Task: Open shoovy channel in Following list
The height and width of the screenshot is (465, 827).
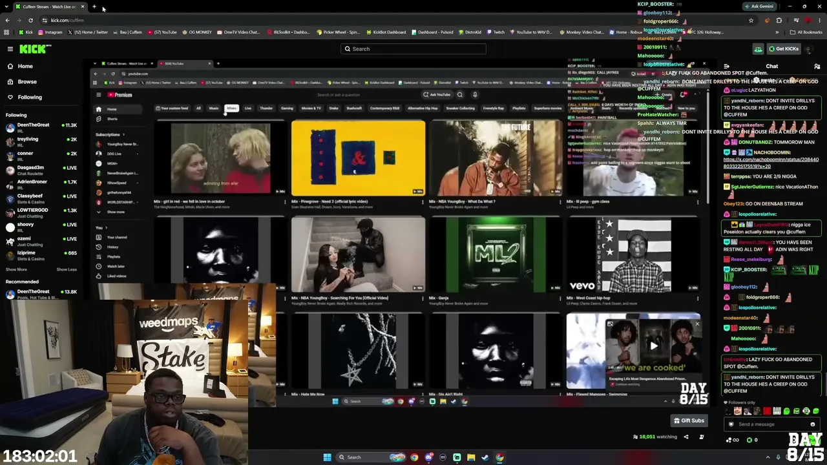Action: click(40, 227)
